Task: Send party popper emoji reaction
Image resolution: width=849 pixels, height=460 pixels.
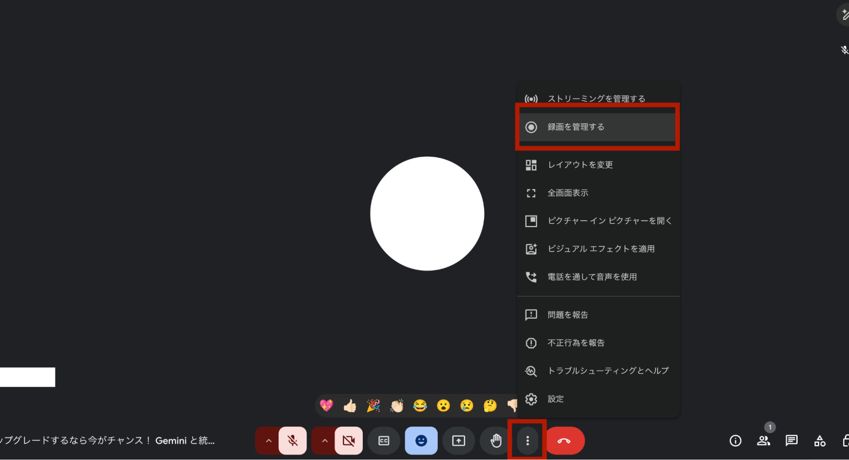Action: pyautogui.click(x=373, y=406)
